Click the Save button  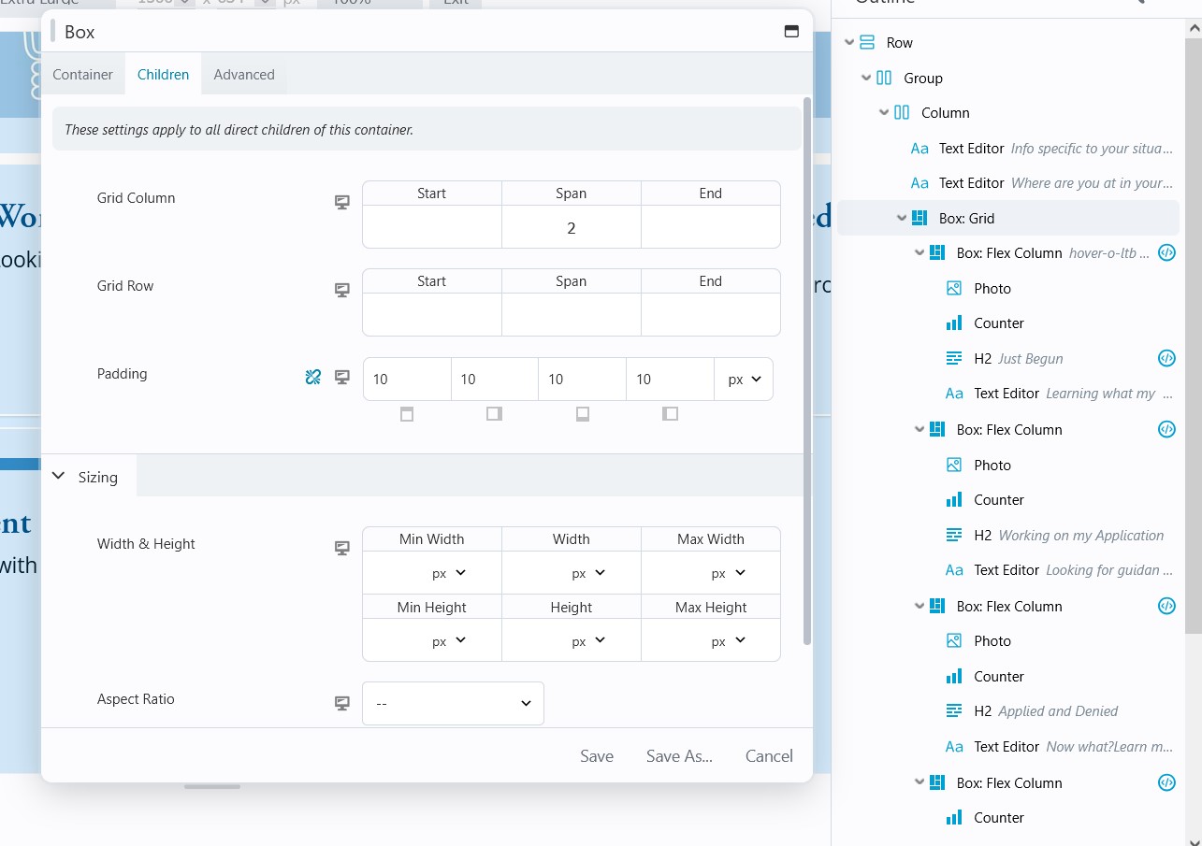[x=597, y=756]
